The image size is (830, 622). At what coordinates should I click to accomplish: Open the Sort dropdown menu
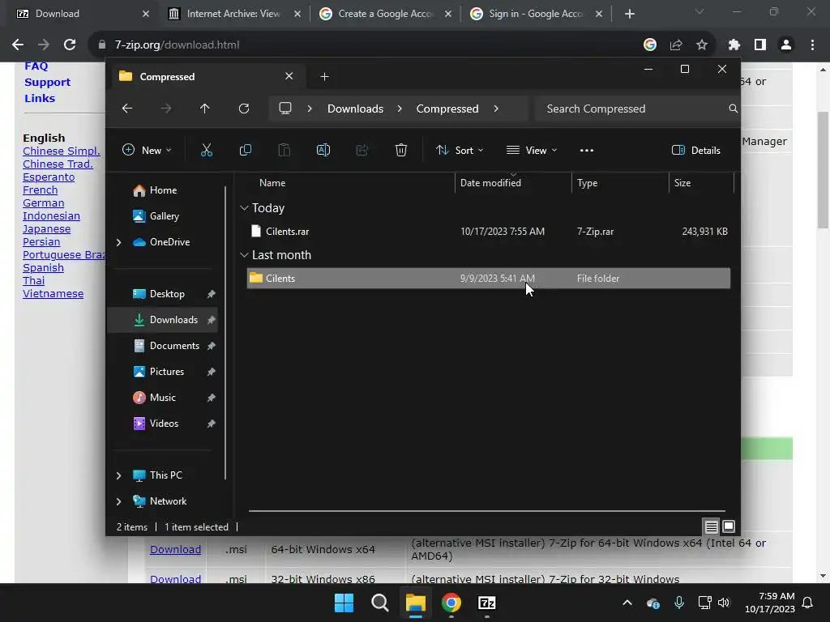460,150
